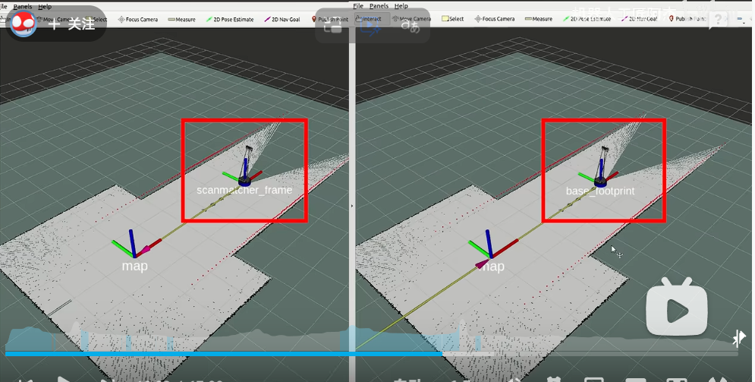Select Focus Camera tool in right window
The image size is (755, 382).
point(495,19)
